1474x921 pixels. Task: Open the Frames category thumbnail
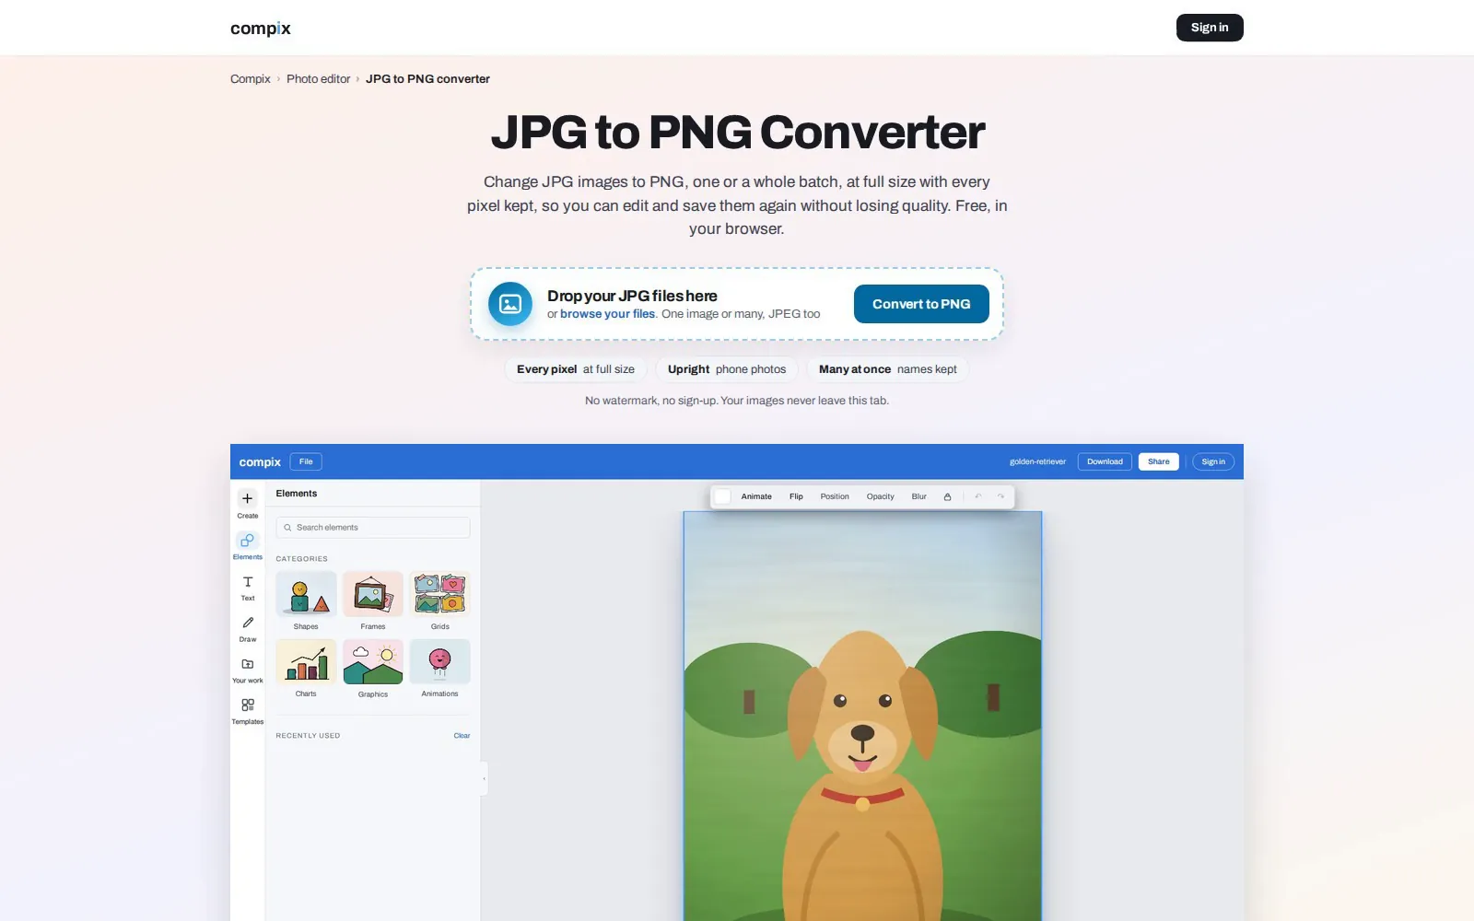pos(373,594)
